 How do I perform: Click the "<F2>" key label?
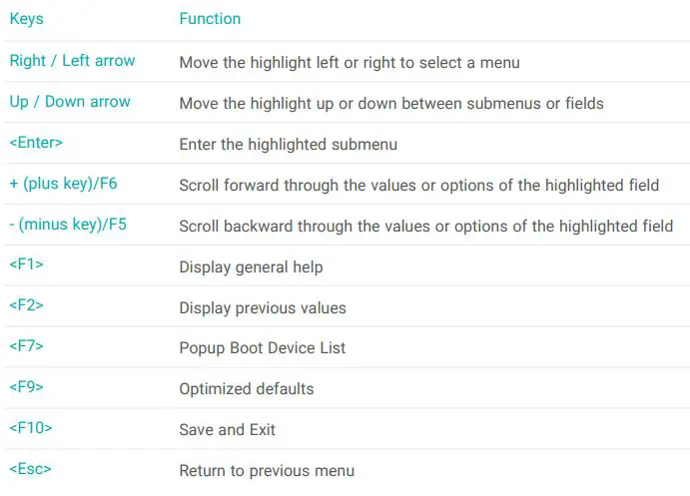click(27, 306)
